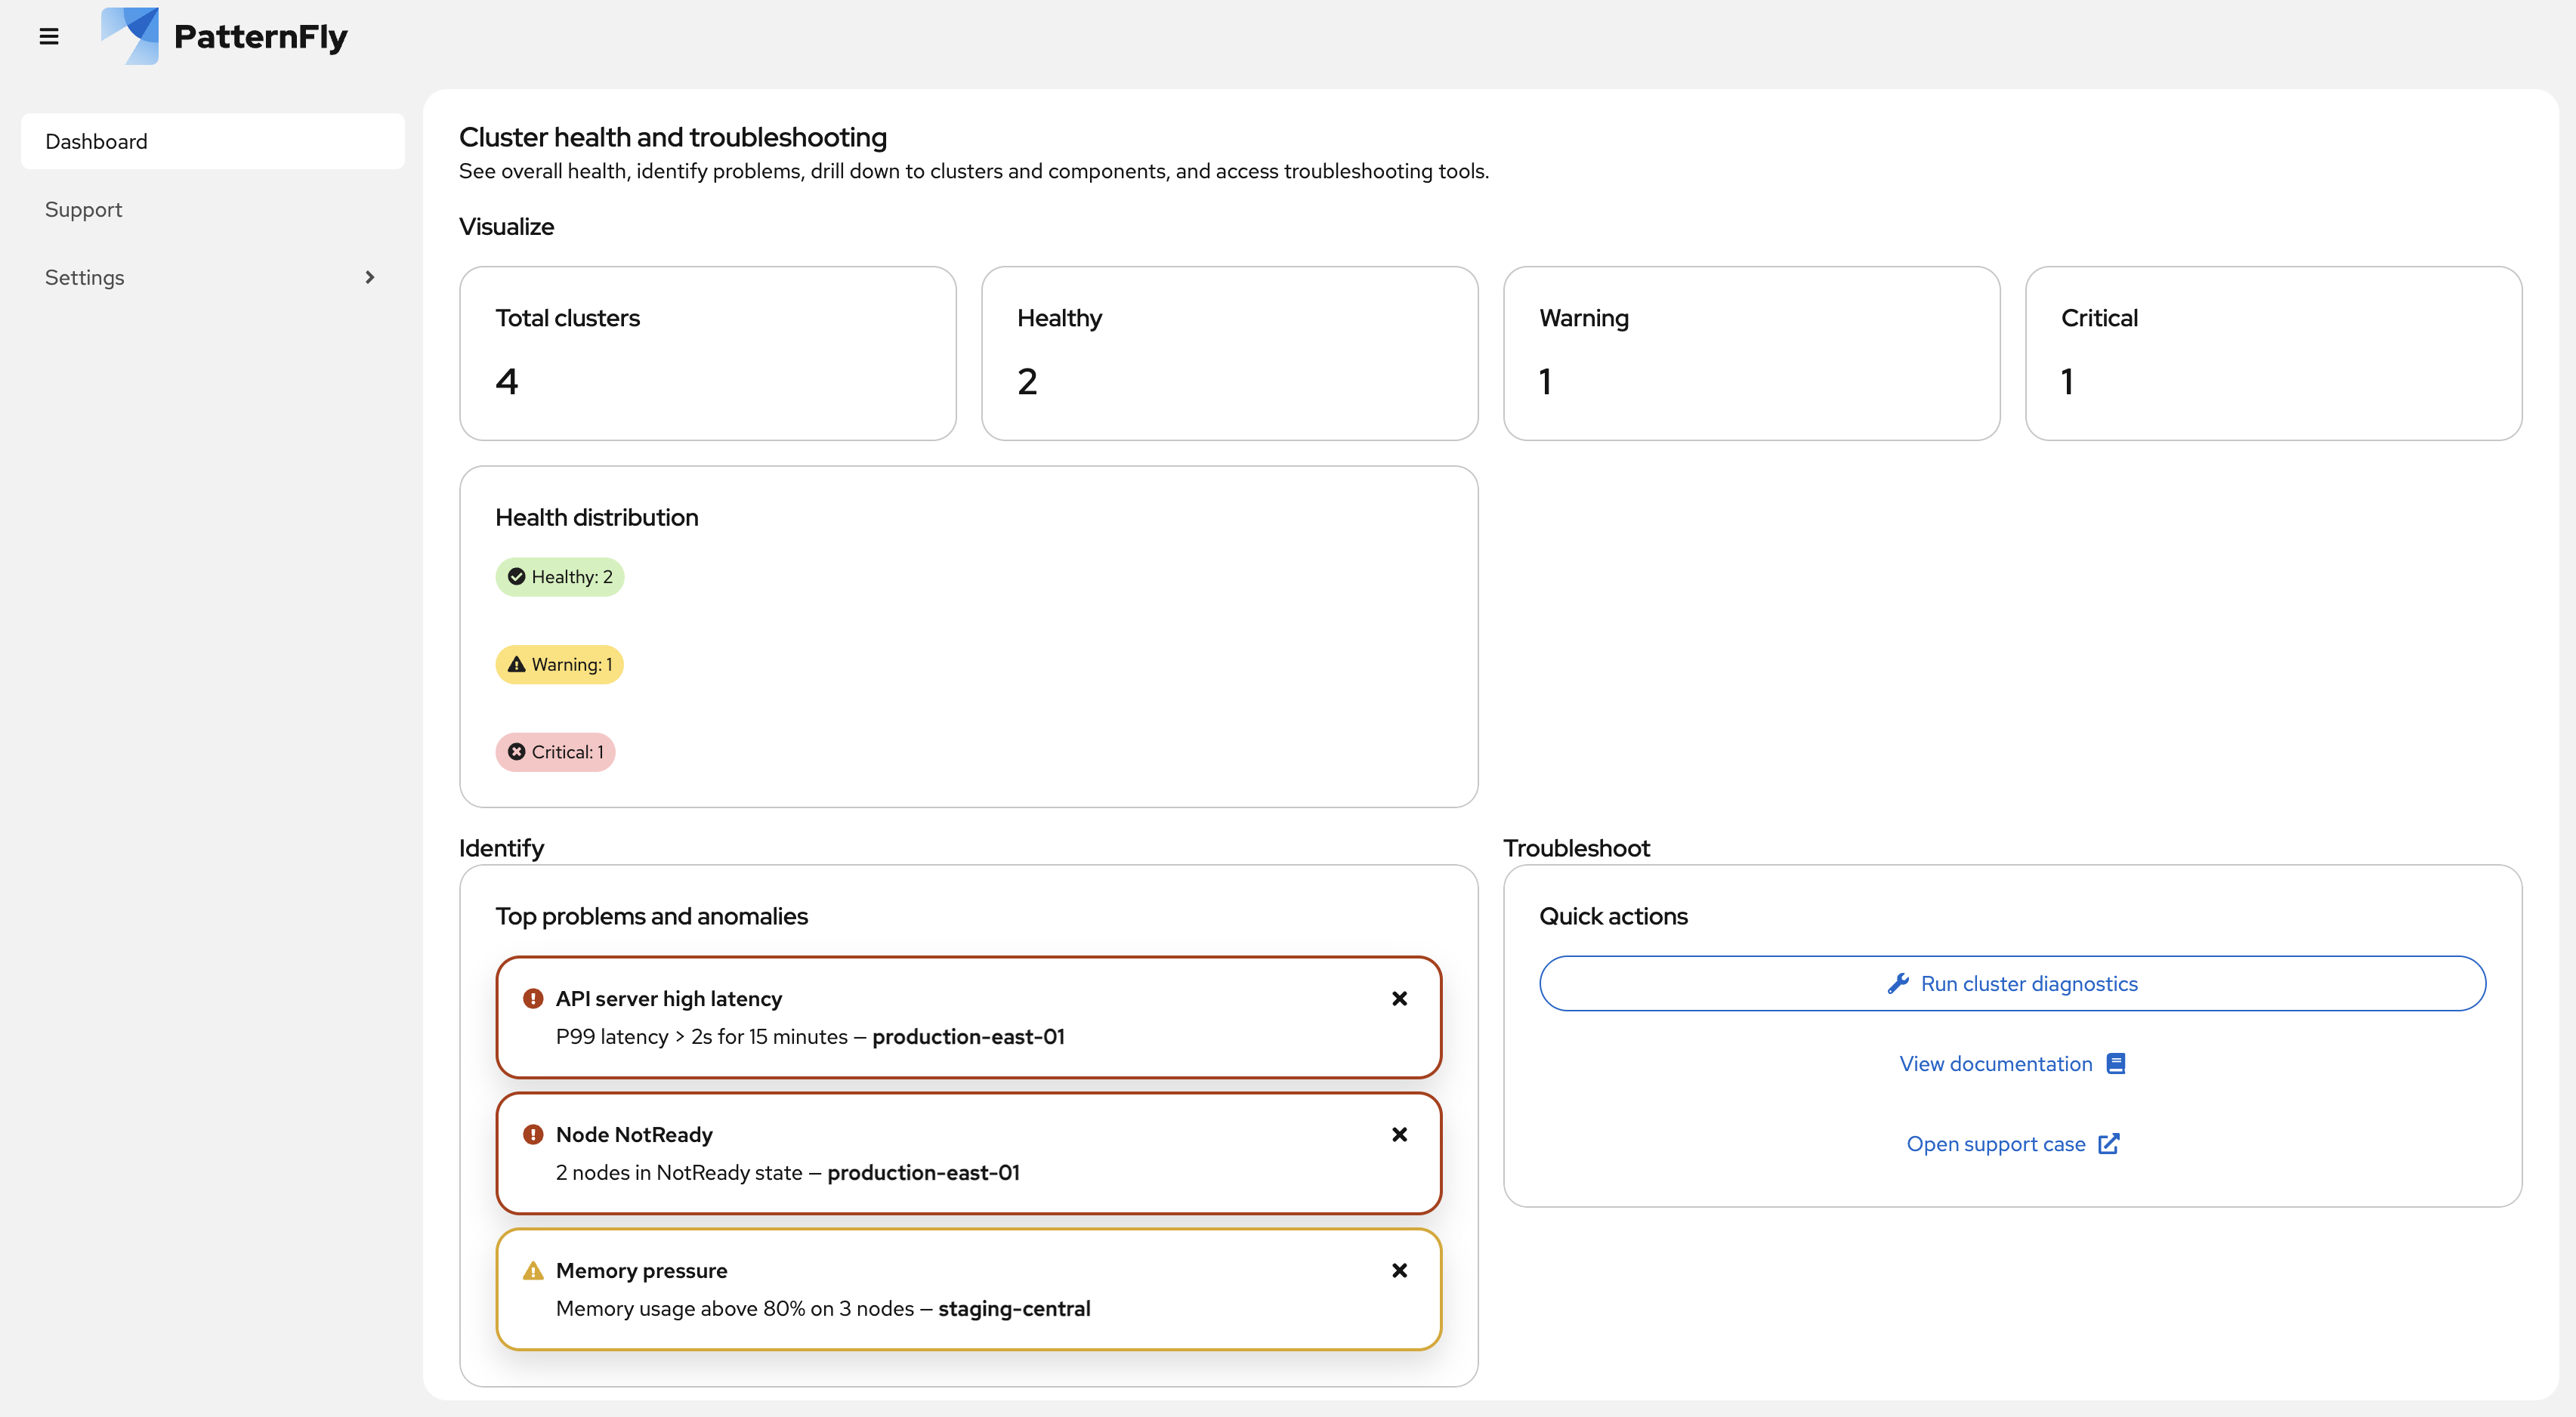Toggle the hamburger navigation menu
The width and height of the screenshot is (2576, 1417).
pos(49,37)
